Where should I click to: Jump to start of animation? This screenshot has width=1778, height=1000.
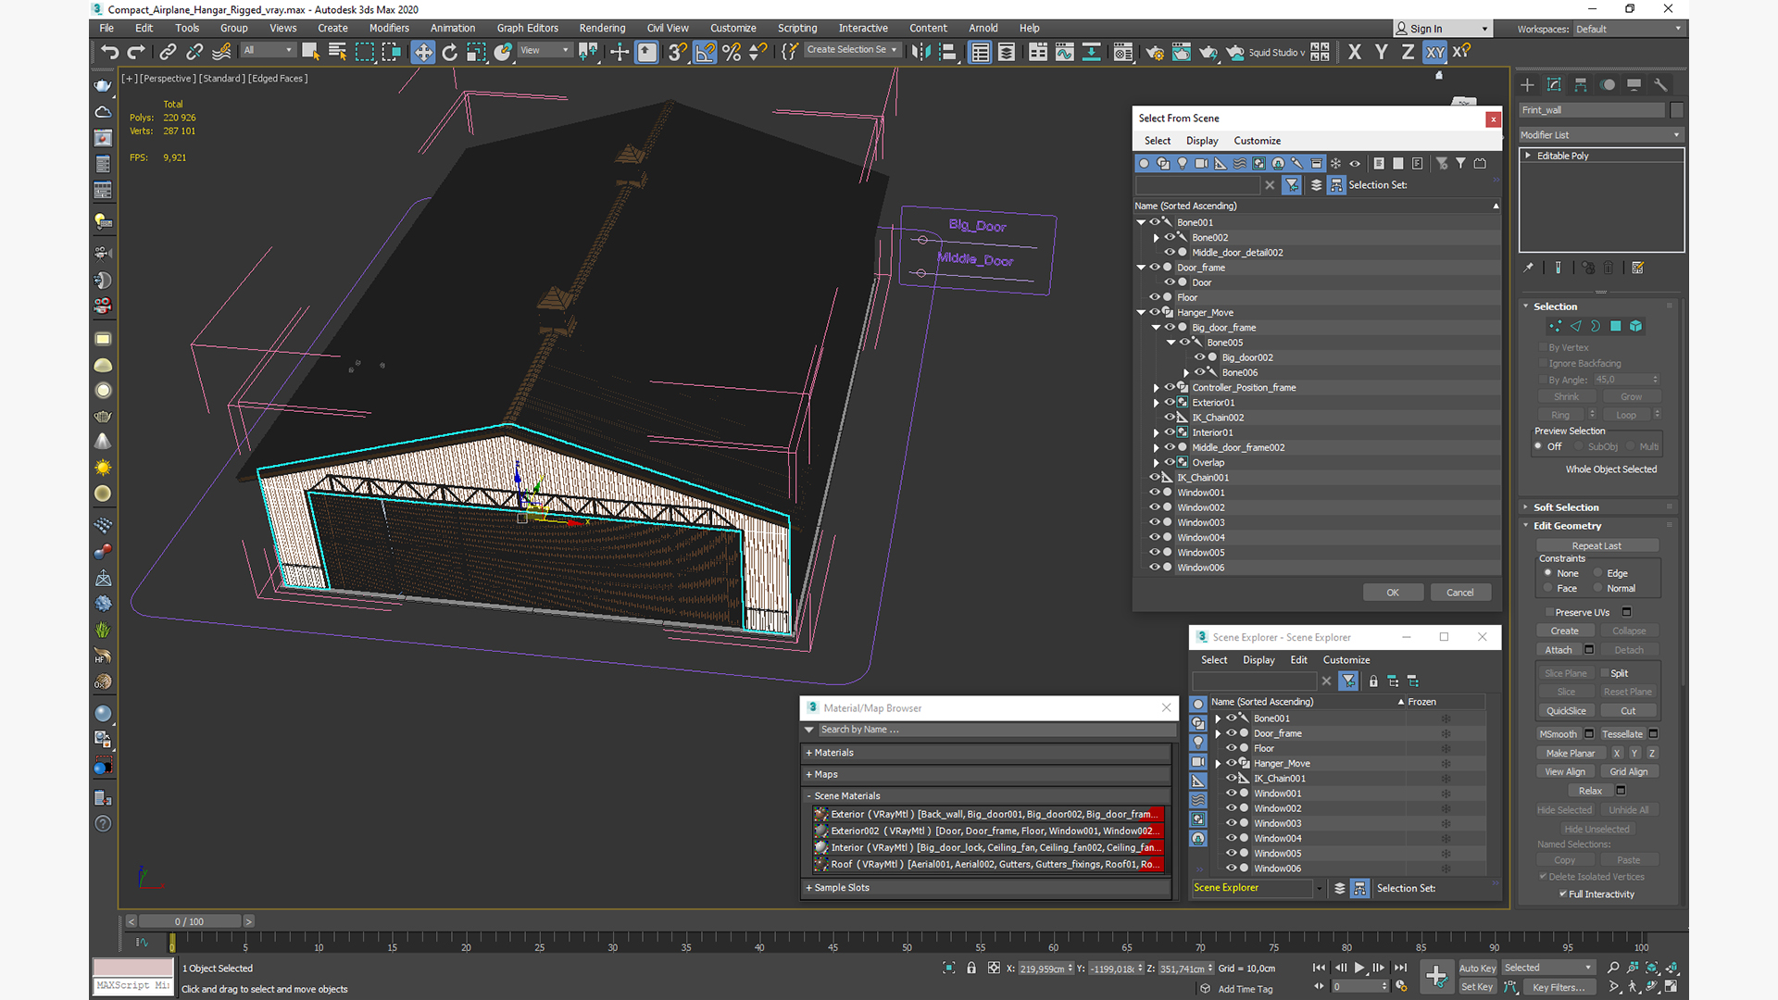click(1319, 968)
